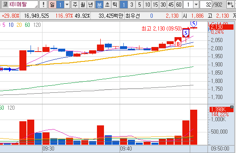Click the orange 20 moving average label
The width and height of the screenshot is (236, 153).
(19, 25)
